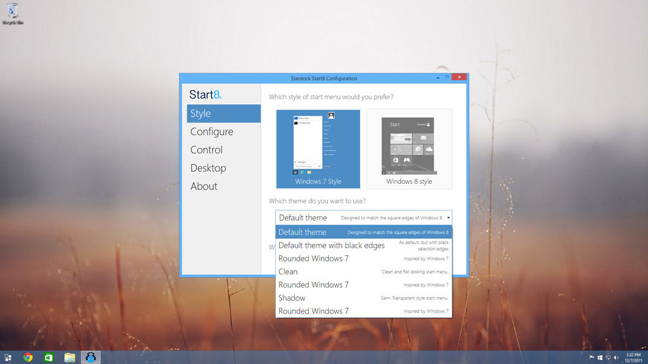Open the Action Center flag in the tray
The width and height of the screenshot is (648, 364).
point(592,358)
